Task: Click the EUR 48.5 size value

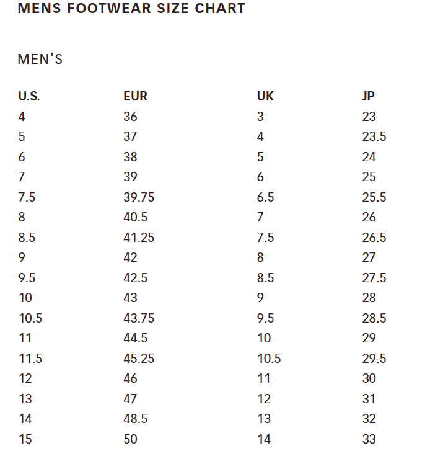Action: pyautogui.click(x=135, y=419)
